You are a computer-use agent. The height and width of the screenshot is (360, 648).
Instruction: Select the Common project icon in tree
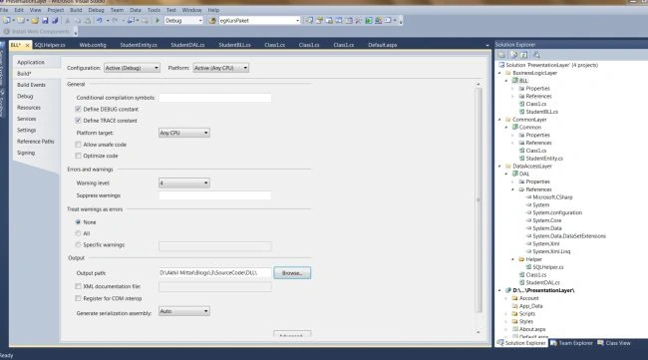point(515,127)
